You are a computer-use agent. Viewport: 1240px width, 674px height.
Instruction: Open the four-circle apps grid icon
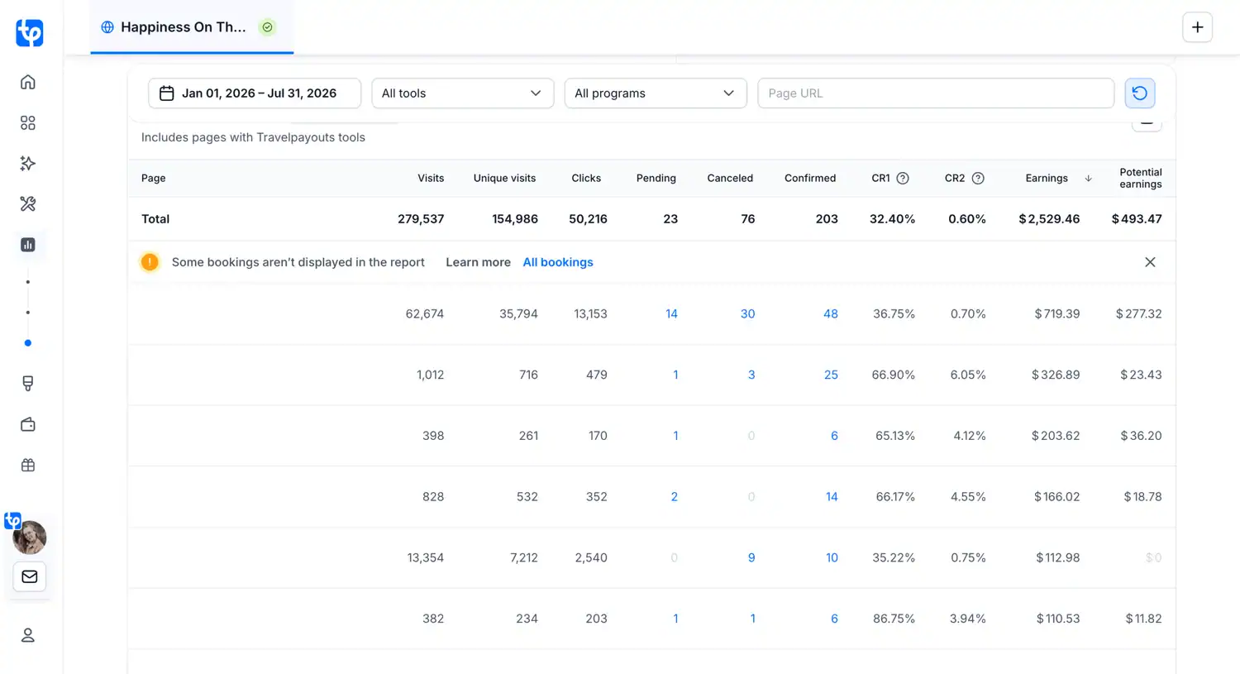click(x=28, y=122)
